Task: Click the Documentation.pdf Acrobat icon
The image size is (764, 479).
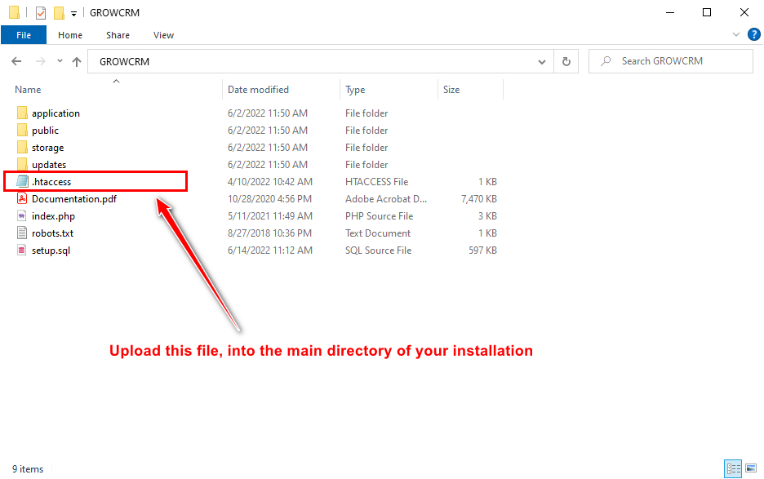Action: 22,198
